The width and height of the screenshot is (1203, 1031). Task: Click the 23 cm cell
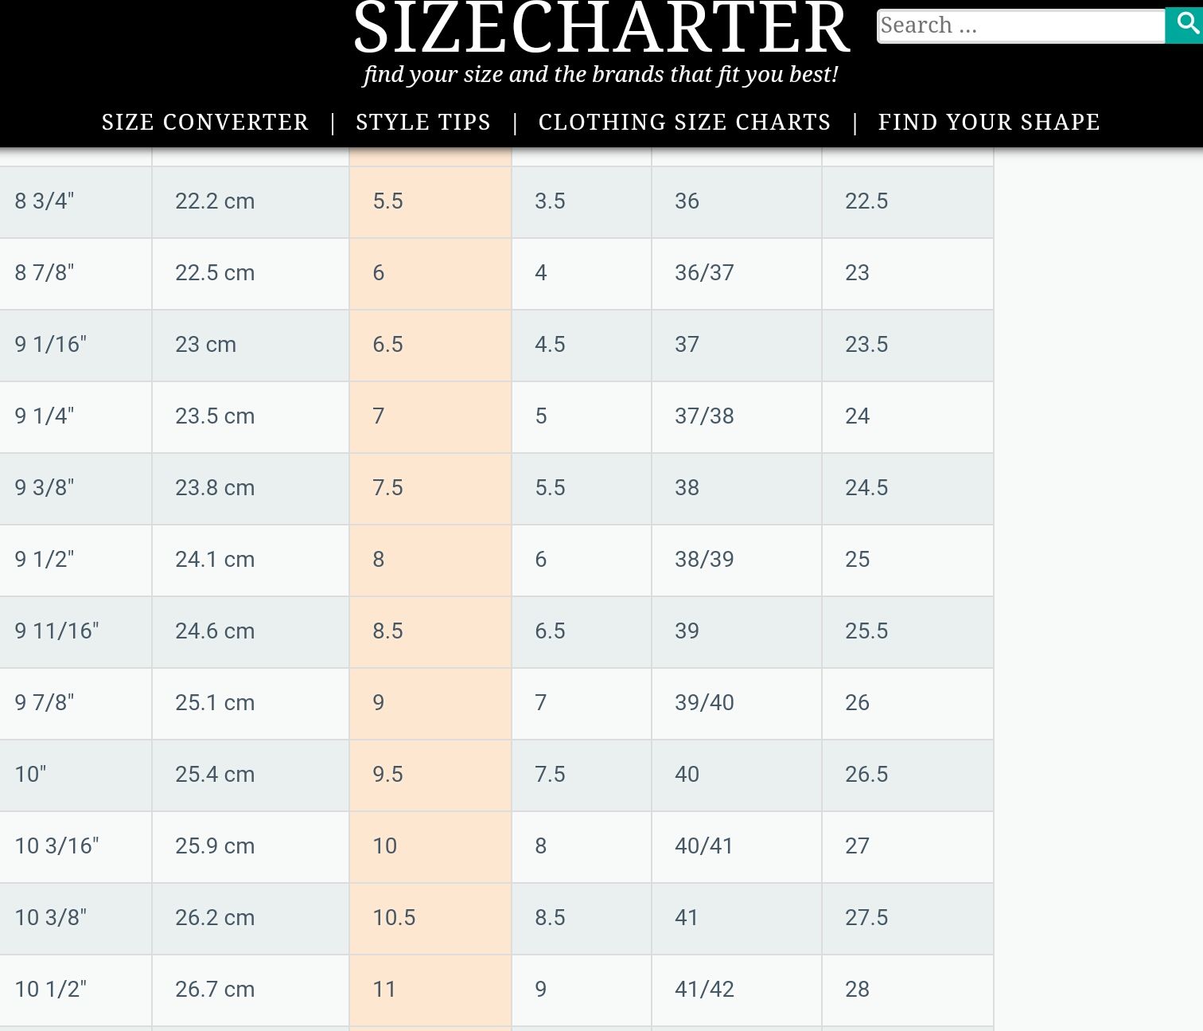coord(206,345)
